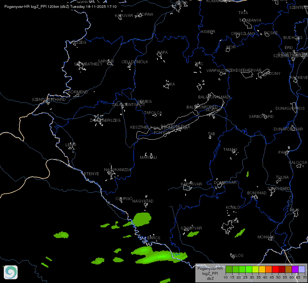Select the 35–40 dBZ yellow legend swatch
Image resolution: width=308 pixels, height=283 pixels.
(x=262, y=269)
